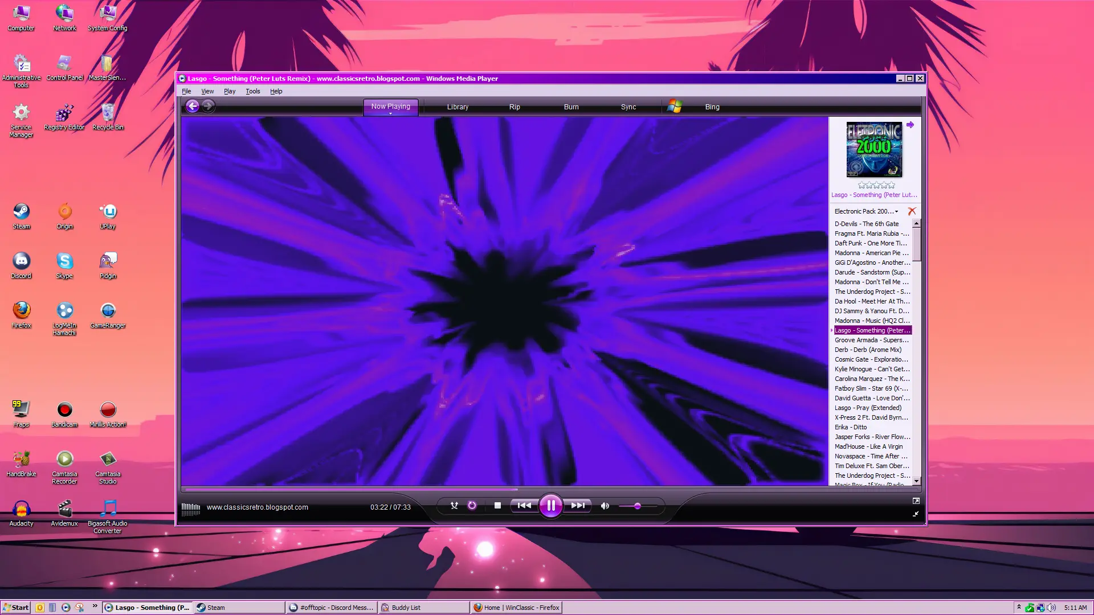Click the Electronic 2000 album art thumbnail
This screenshot has width=1094, height=615.
click(x=874, y=150)
